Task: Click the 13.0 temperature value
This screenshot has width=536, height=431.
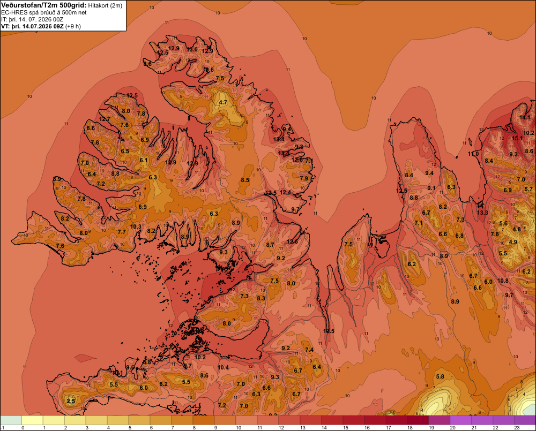Action: click(192, 49)
